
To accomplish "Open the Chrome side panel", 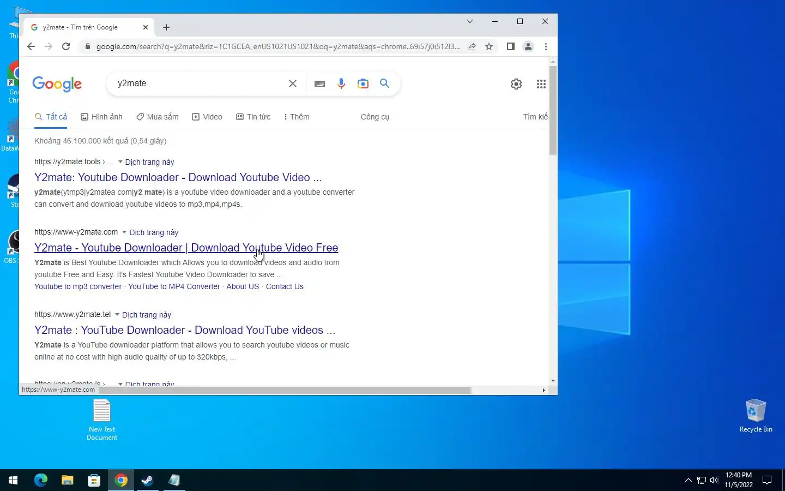I will point(511,46).
